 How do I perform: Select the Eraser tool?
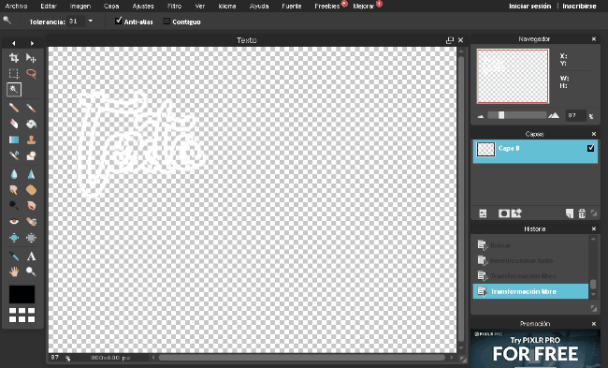pos(14,124)
